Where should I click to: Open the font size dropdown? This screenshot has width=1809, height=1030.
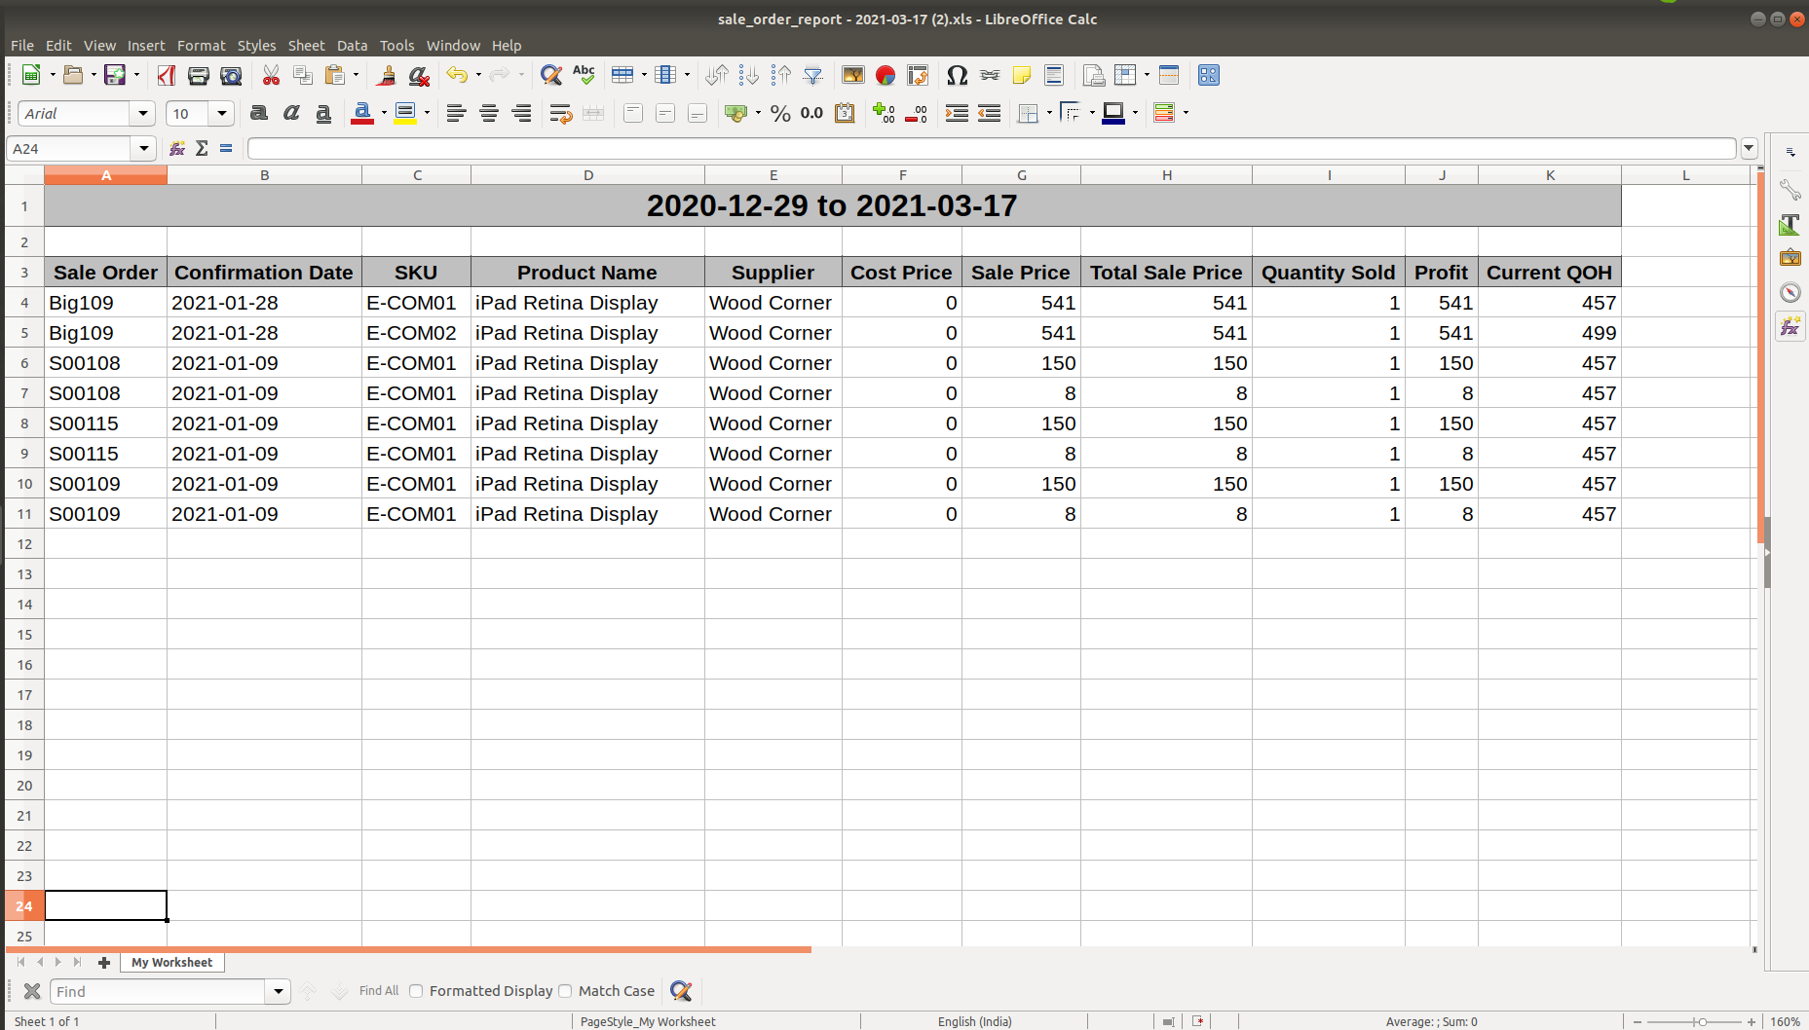(x=222, y=114)
